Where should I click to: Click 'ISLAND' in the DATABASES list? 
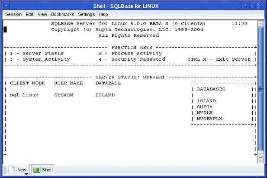206,101
